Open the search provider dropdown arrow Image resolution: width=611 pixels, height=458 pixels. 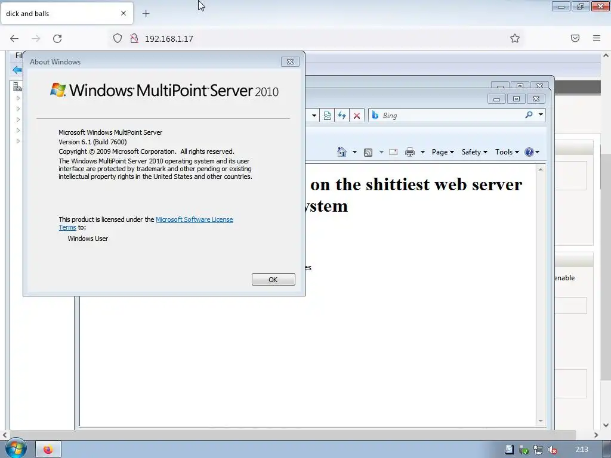541,114
